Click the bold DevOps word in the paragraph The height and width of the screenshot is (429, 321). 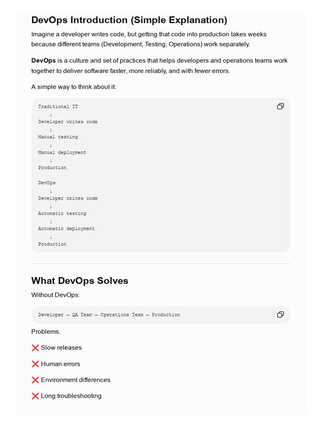[x=43, y=60]
